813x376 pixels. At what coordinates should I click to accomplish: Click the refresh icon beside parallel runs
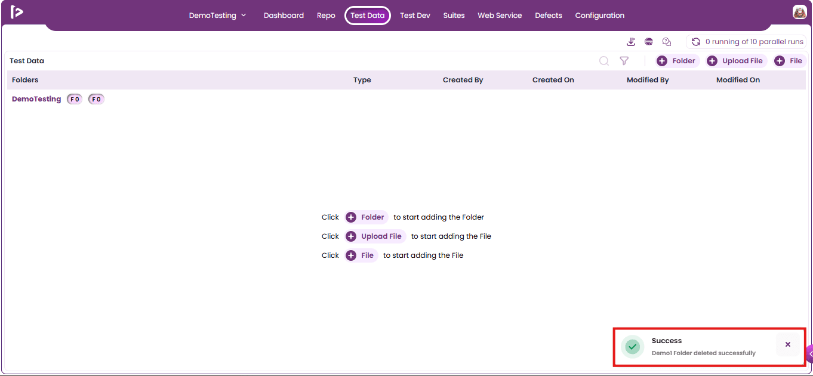coord(696,42)
